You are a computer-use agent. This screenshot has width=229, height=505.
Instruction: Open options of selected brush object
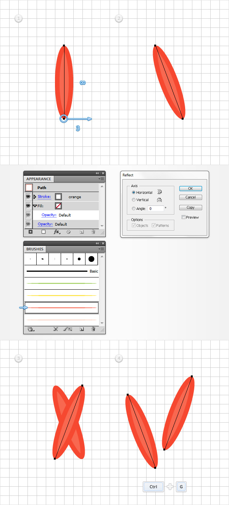(x=67, y=329)
